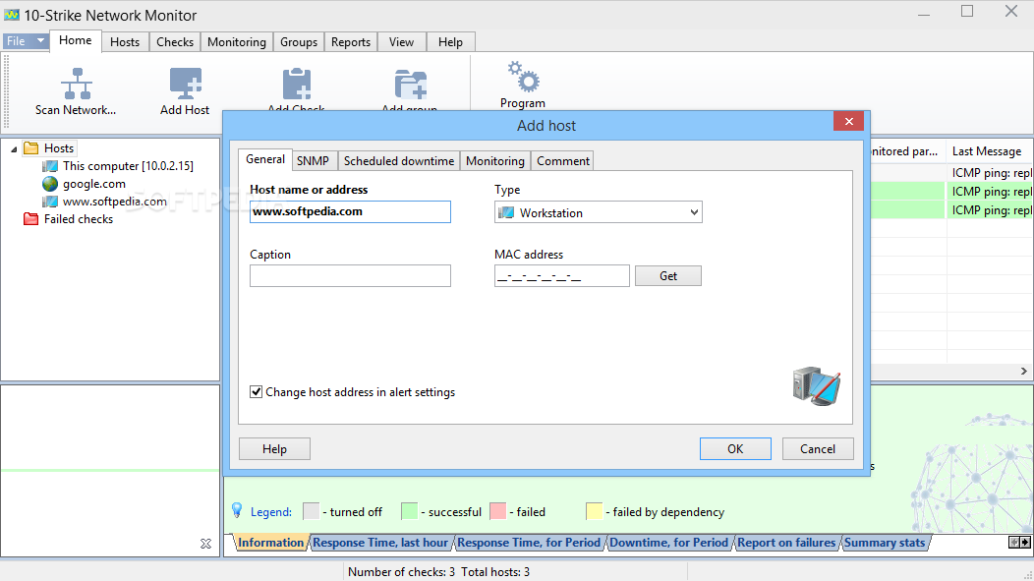Click the Caption input field
Screen dimensions: 1034x581
tap(350, 275)
